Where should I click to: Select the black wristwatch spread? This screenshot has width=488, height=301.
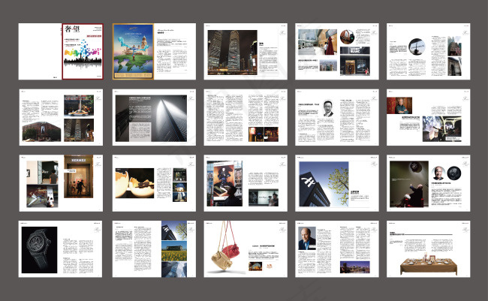[60, 249]
